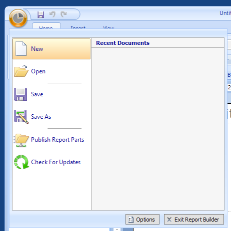231x231 pixels.
Task: Click Exit Report Builder button
Action: [194, 220]
